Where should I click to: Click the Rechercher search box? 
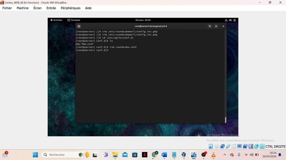[66, 155]
